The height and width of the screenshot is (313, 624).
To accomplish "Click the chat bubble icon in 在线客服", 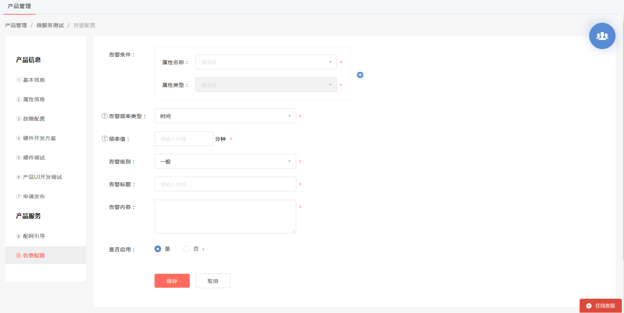I will tap(589, 306).
